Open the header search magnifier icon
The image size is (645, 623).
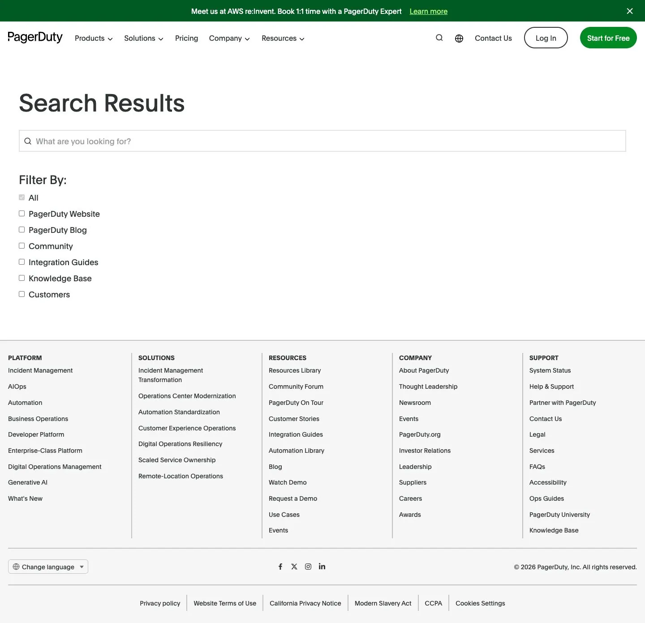tap(439, 38)
